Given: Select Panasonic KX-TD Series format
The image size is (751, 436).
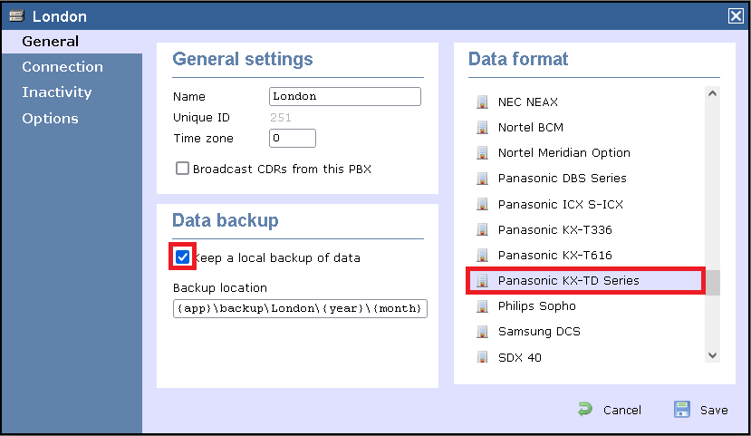Looking at the screenshot, I should tap(568, 281).
